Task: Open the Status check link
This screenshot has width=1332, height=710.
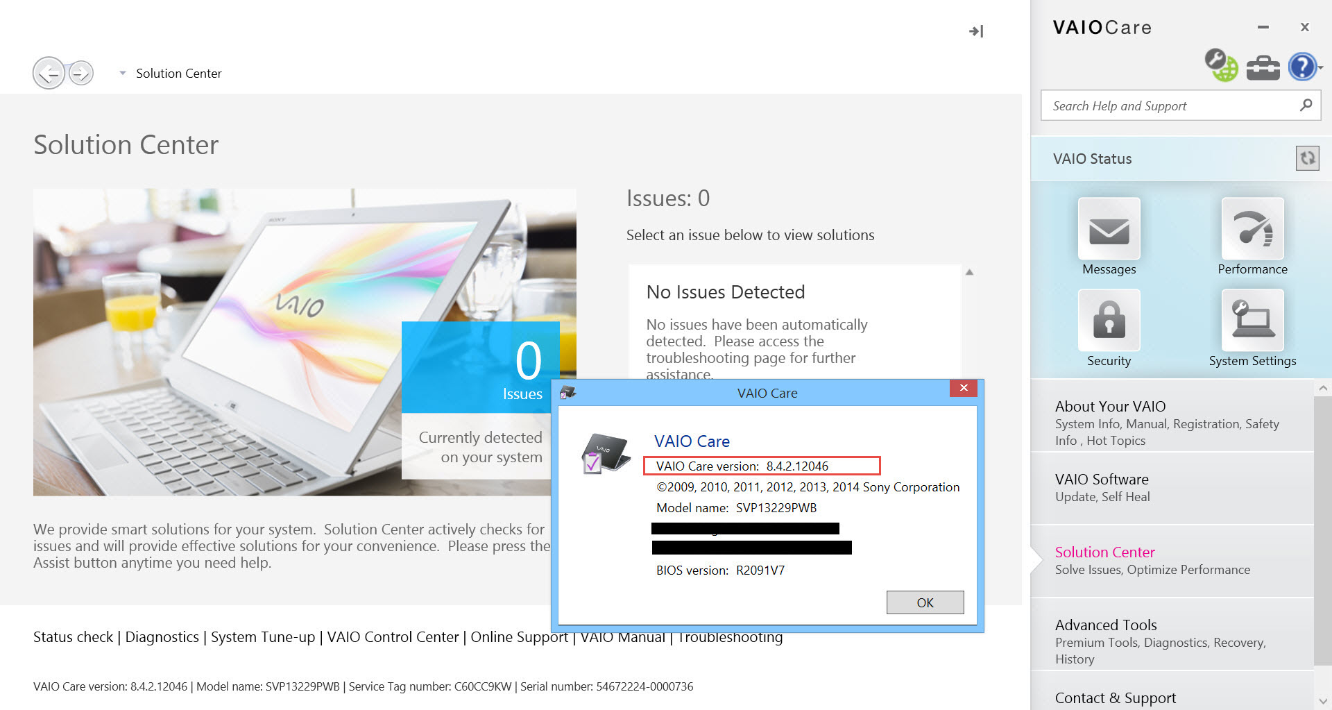Action: coord(73,637)
